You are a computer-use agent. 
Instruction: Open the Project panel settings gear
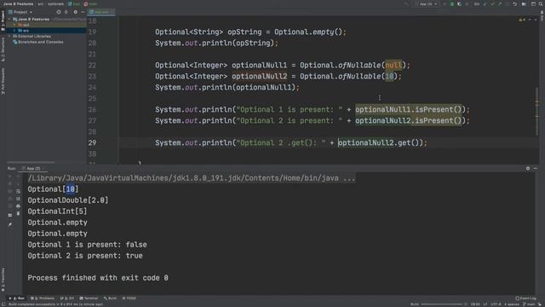coord(75,12)
